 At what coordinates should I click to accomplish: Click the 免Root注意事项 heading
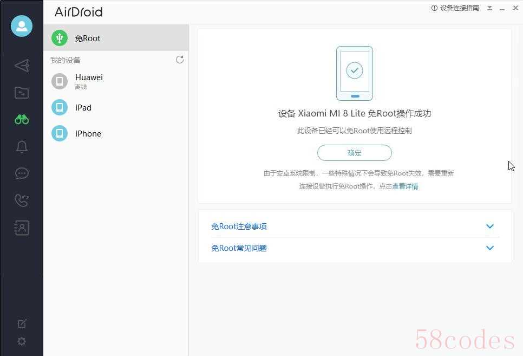pyautogui.click(x=239, y=226)
